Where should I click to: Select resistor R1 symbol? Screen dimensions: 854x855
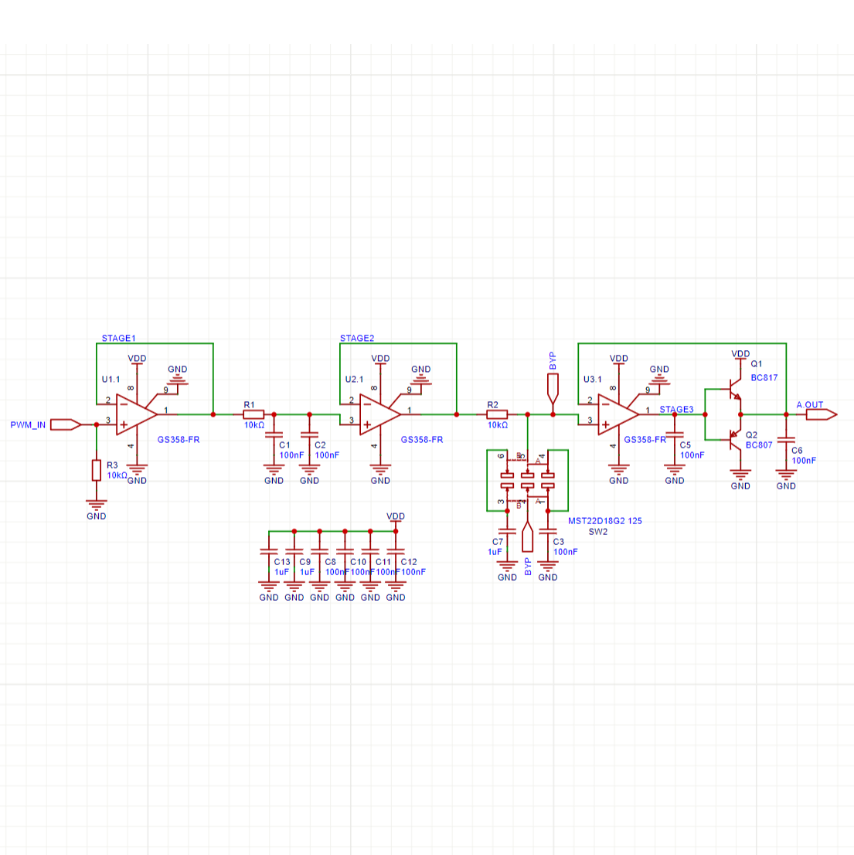(253, 414)
